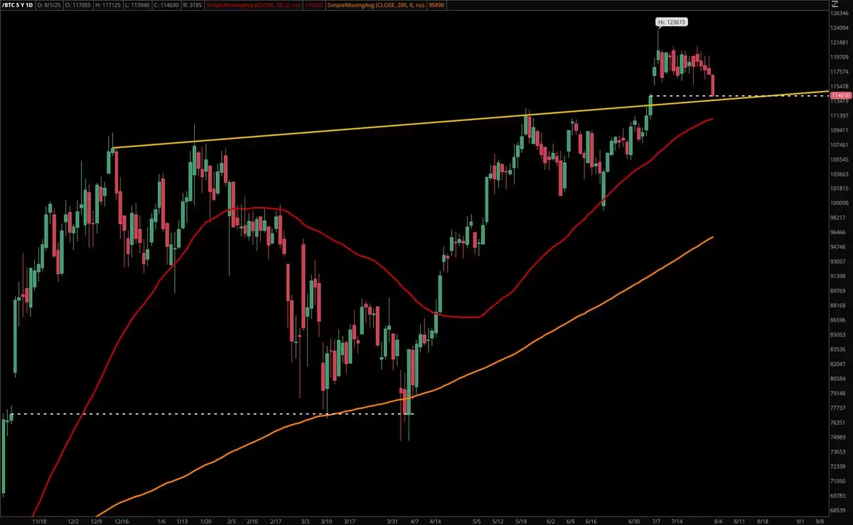Screen dimensions: 853x525
Task: Click the 119709 price axis label
Action: pos(841,57)
